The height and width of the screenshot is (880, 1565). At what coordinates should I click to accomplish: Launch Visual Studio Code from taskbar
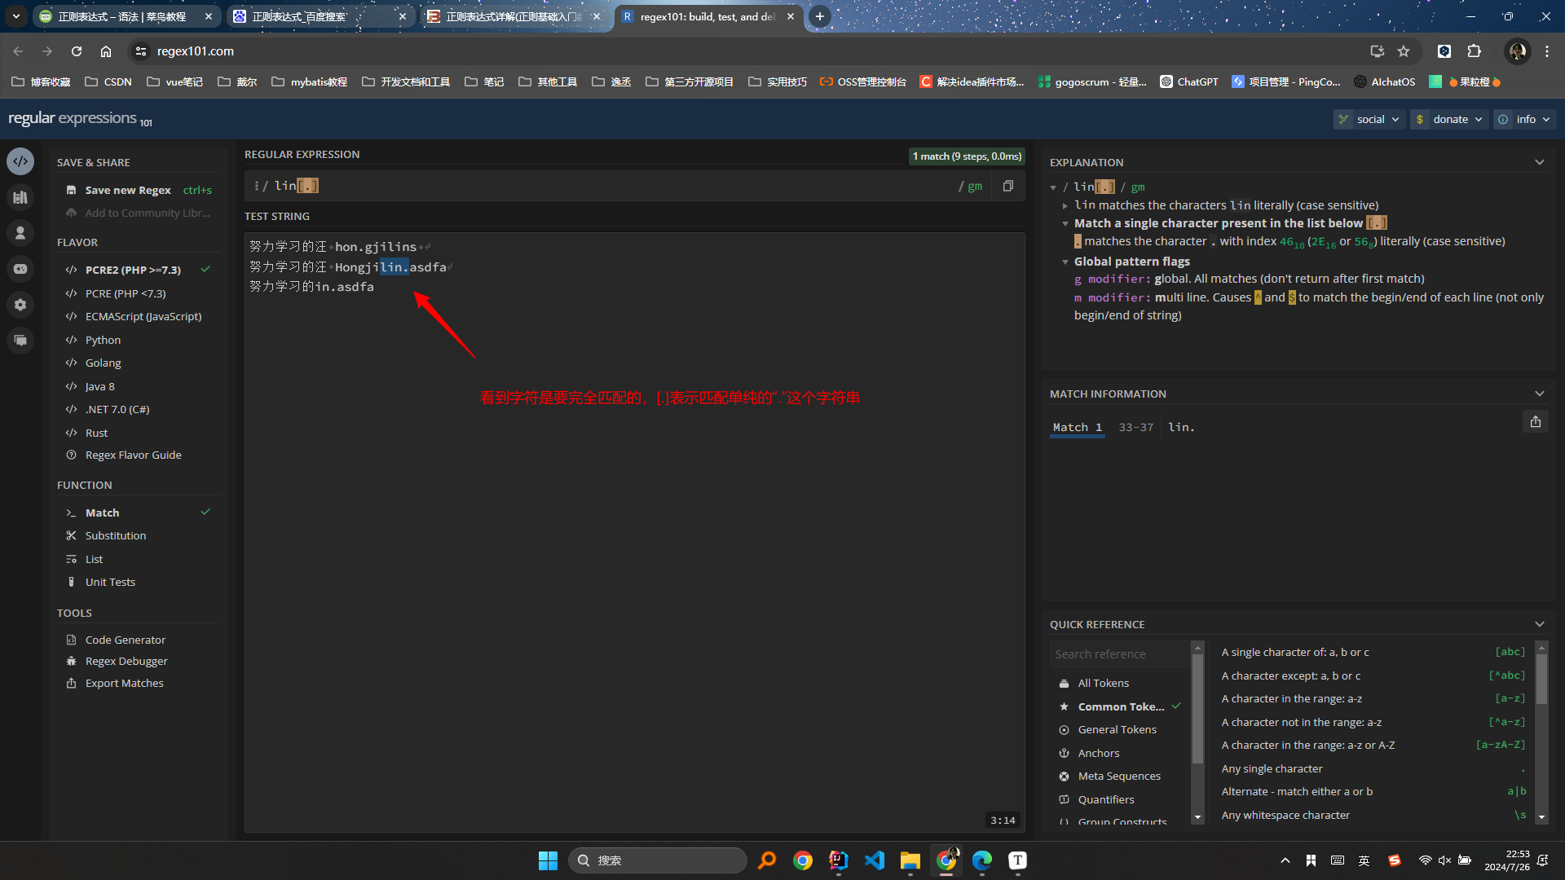pos(875,860)
